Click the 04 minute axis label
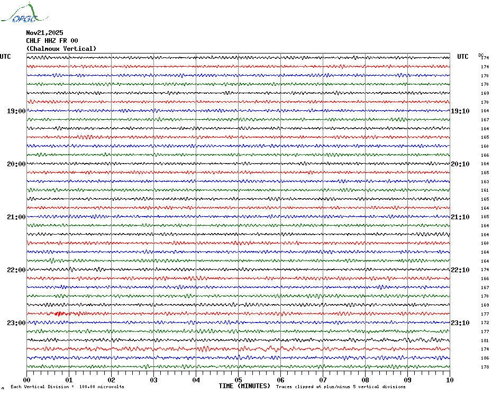This screenshot has height=394, width=492. [x=196, y=380]
